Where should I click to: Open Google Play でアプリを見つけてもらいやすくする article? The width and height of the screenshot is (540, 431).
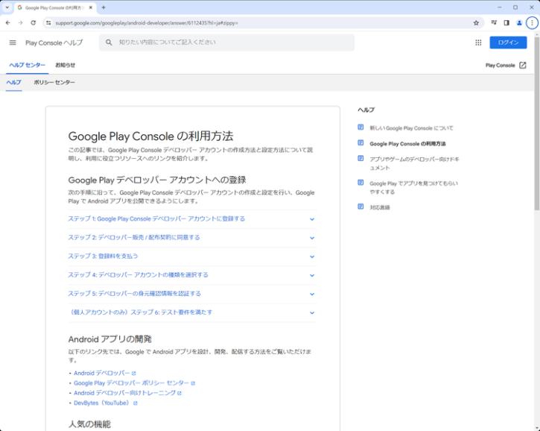[x=413, y=188]
